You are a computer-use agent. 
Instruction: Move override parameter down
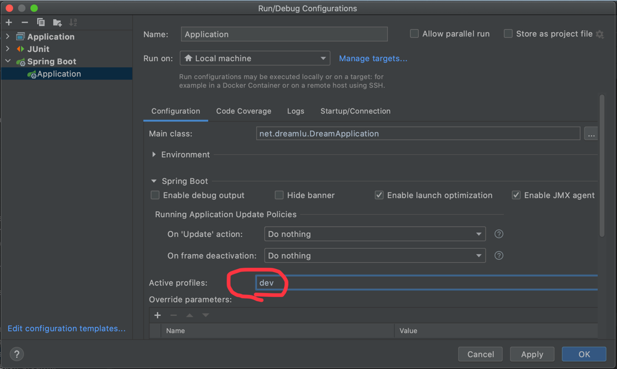206,315
